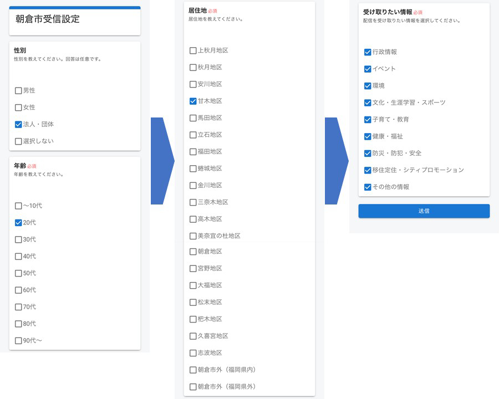The width and height of the screenshot is (499, 399).
Task: Uncheck the 子育て・教育 checkbox
Action: 368,119
